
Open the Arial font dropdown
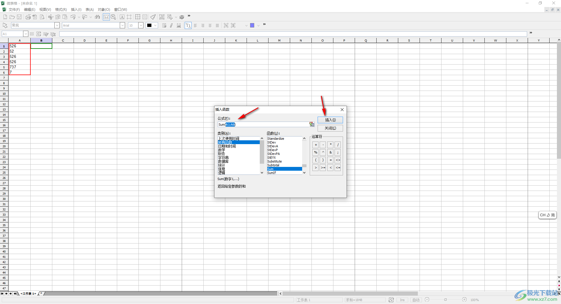click(122, 25)
